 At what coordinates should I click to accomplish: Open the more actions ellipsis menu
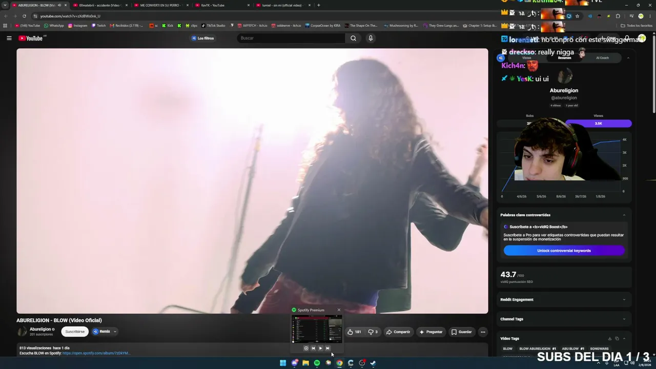click(x=483, y=332)
